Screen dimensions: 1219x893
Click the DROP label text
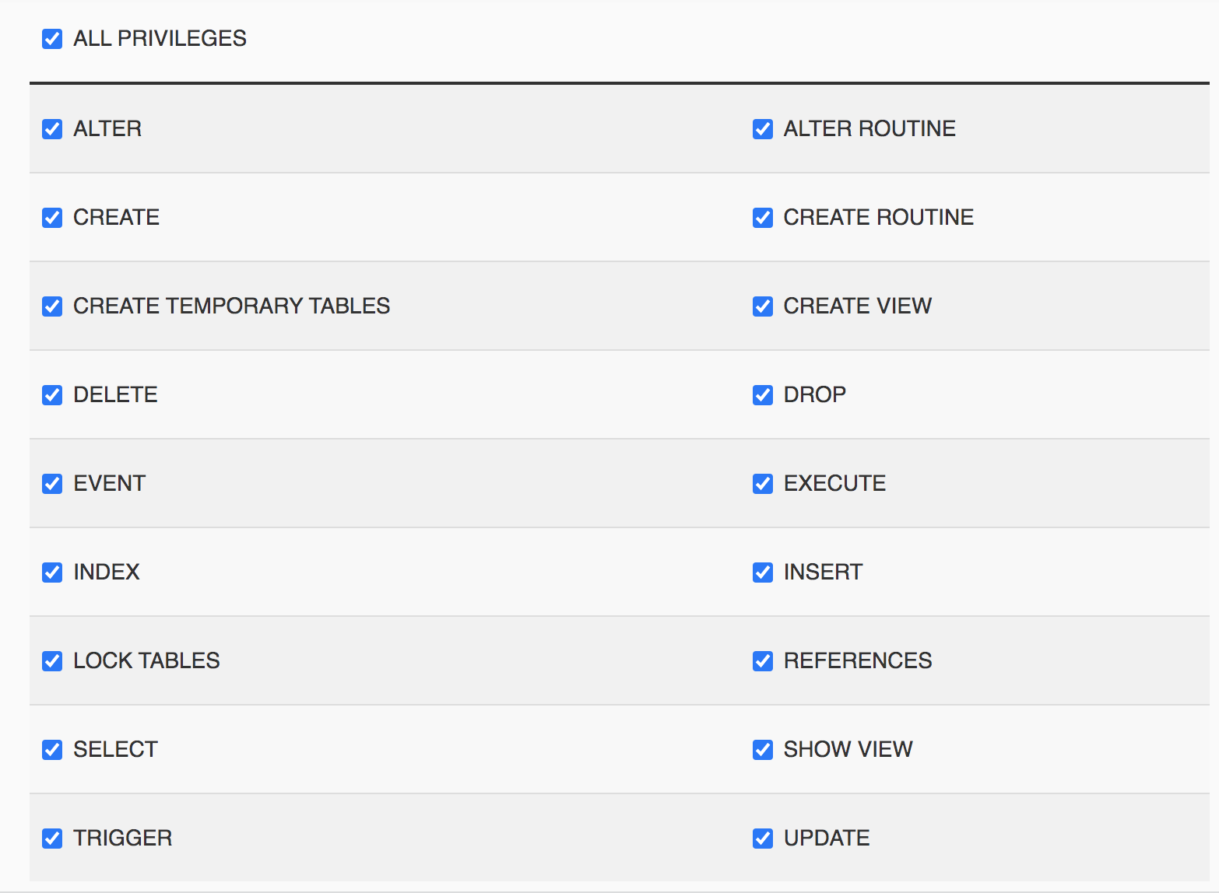click(x=815, y=394)
